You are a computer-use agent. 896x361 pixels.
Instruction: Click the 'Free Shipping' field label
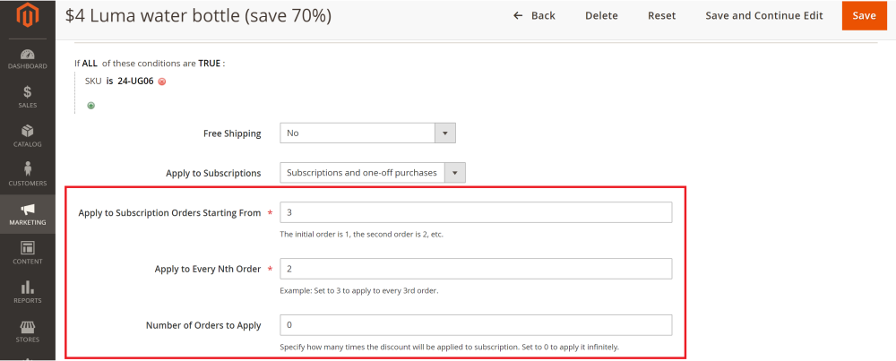(x=232, y=133)
